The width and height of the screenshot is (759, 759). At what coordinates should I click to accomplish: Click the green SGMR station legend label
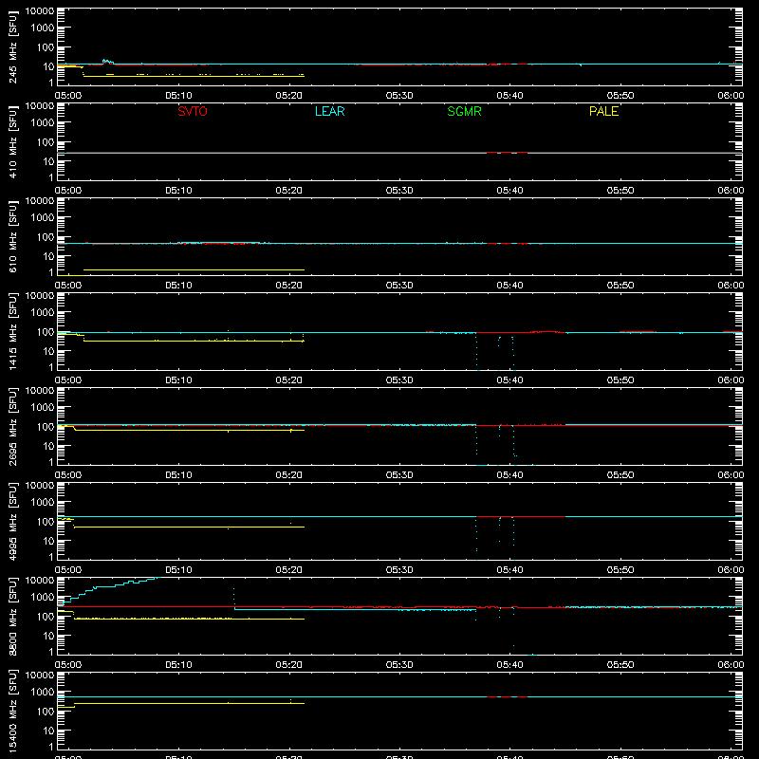pos(464,111)
